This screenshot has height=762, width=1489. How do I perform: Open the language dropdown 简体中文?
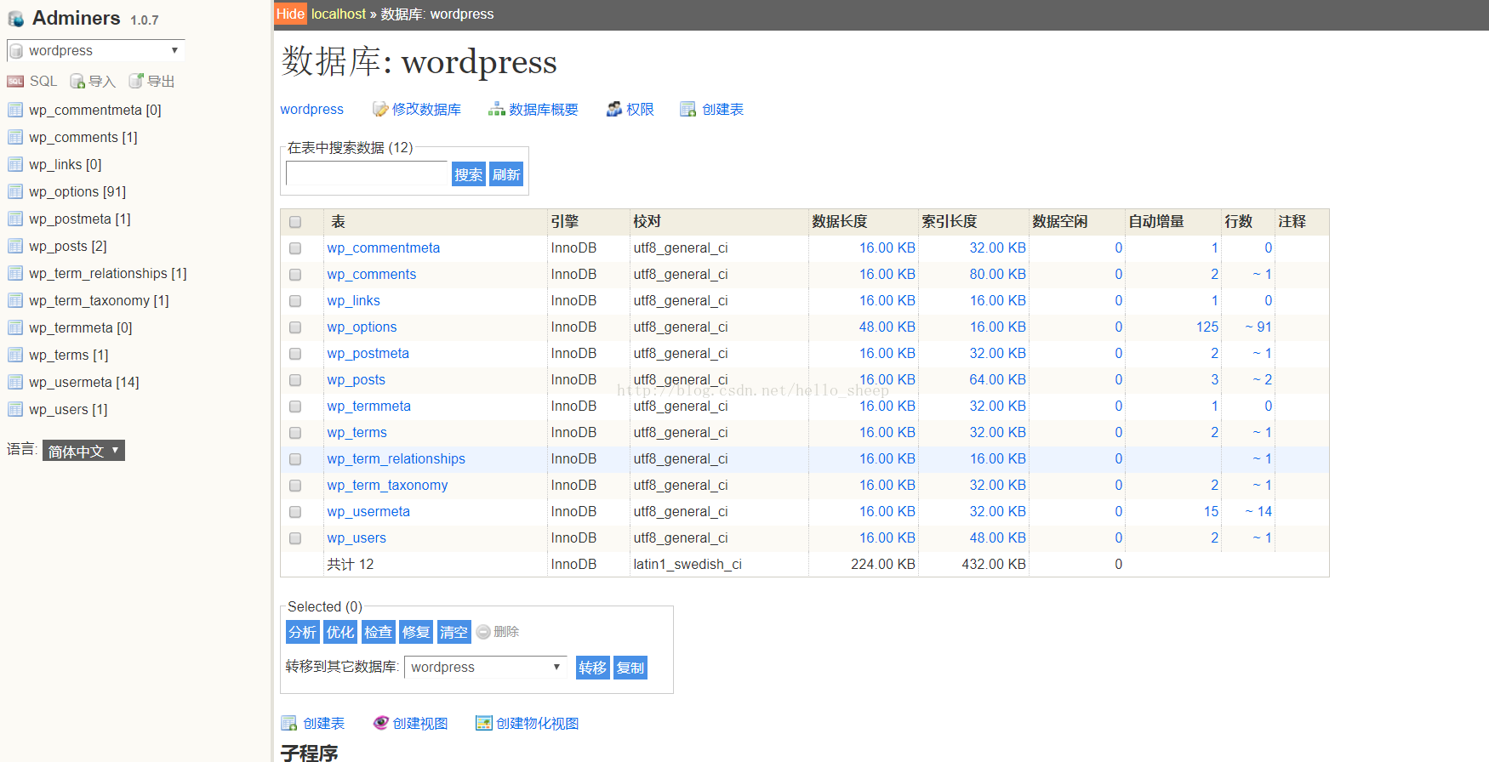point(83,451)
